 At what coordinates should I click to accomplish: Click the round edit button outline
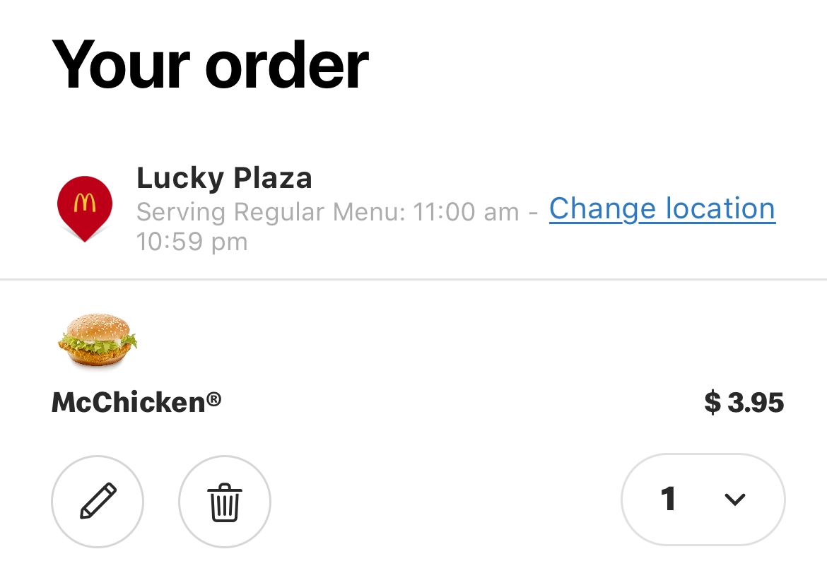[x=98, y=501]
